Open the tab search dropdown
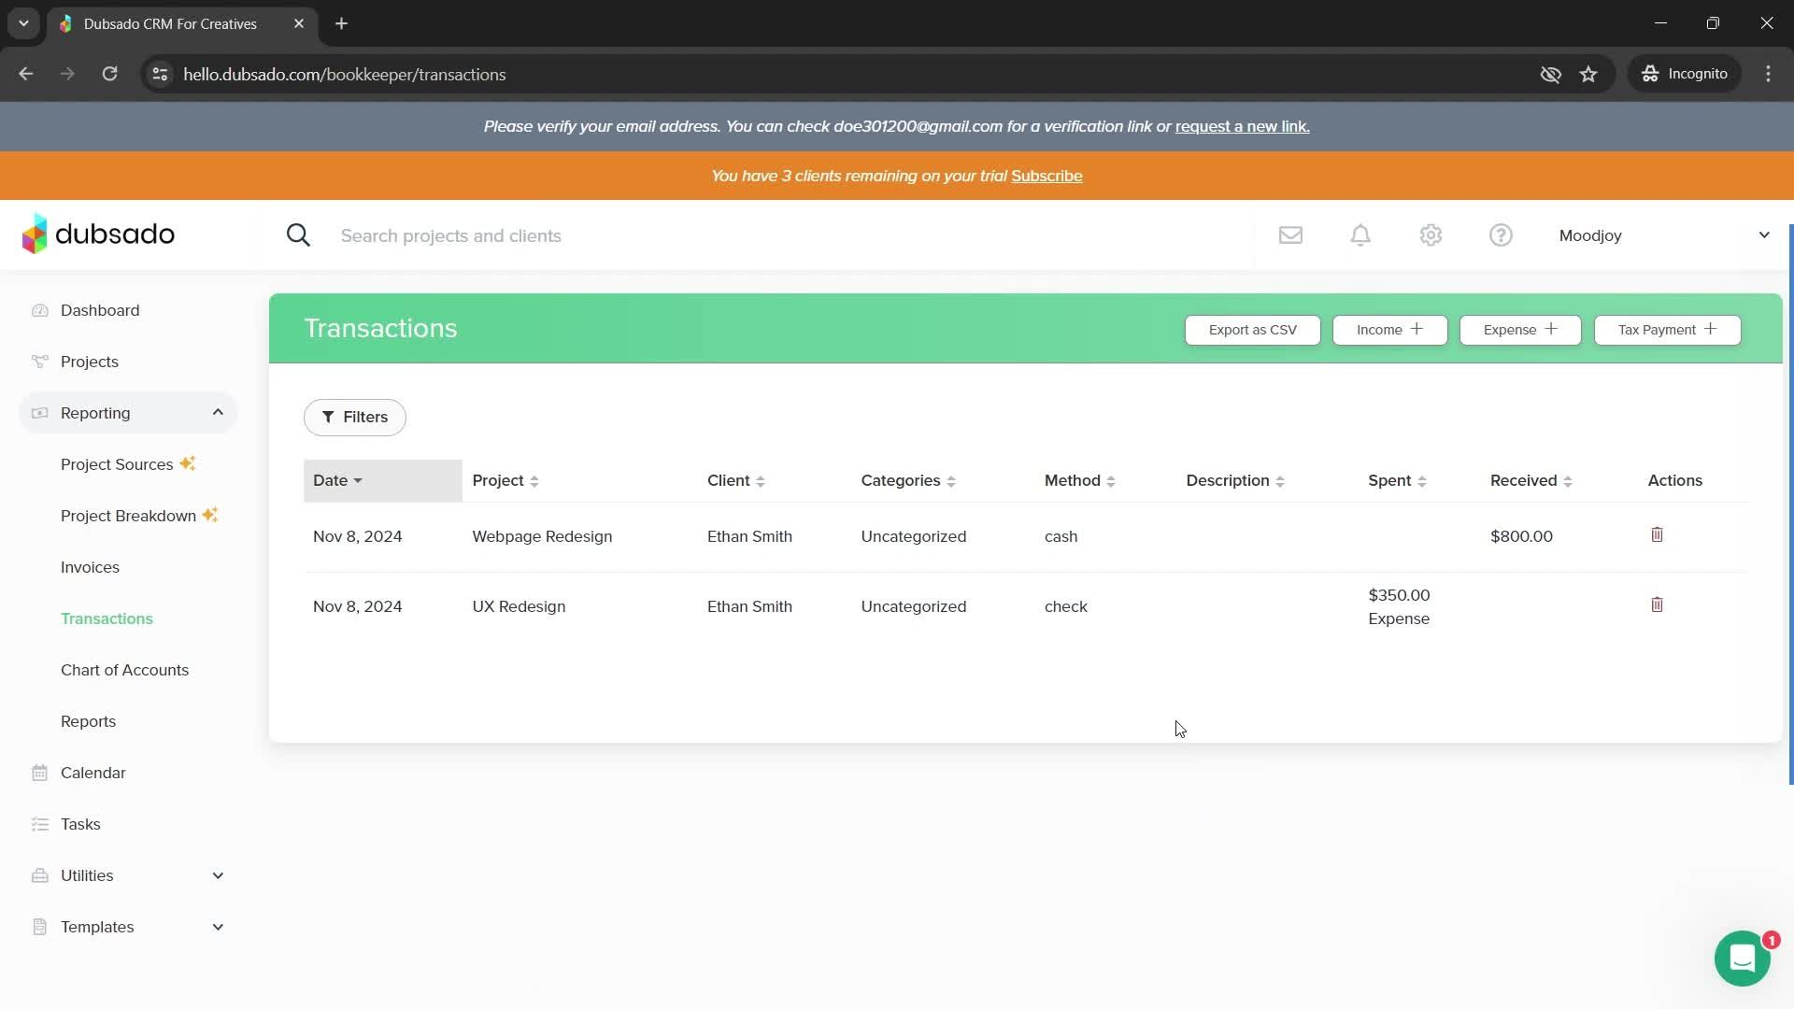This screenshot has height=1009, width=1794. (23, 23)
